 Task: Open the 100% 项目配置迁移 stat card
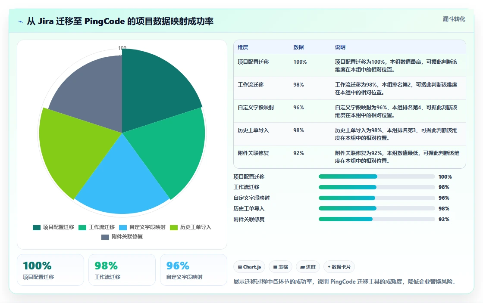[50, 270]
